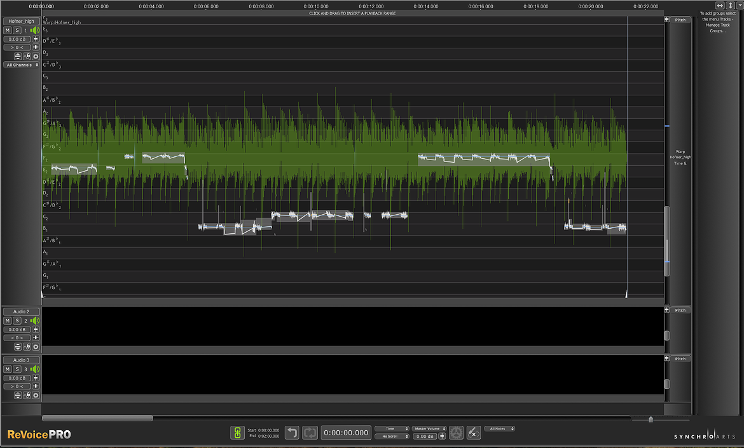Open the All Notes dropdown
744x448 pixels.
pos(500,428)
